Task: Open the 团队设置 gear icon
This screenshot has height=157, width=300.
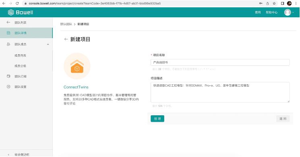Action: click(x=8, y=87)
